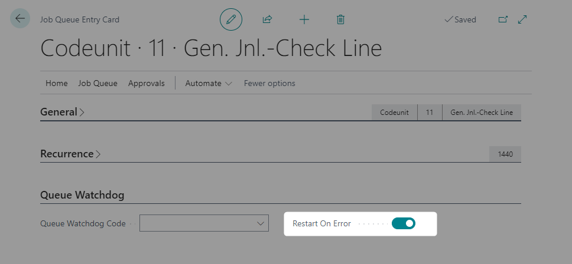The height and width of the screenshot is (264, 572).
Task: Click the 1440 recurrence summary value
Action: [505, 154]
